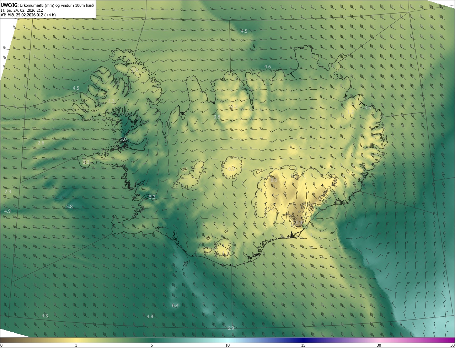Click the 3.6 value on the east coast
This screenshot has height=348, width=455.
[368, 107]
